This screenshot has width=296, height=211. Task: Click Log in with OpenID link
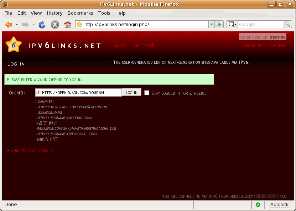click(x=264, y=46)
